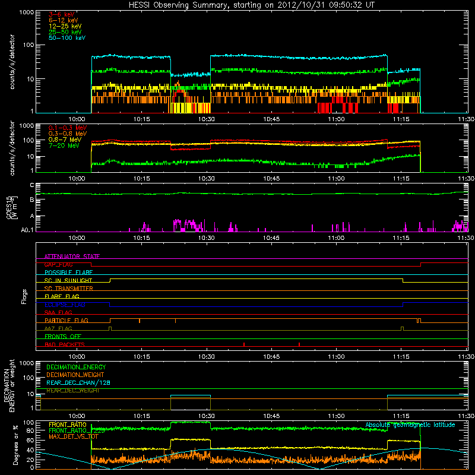Click the Degrees or % axis title
The width and height of the screenshot is (475, 475).
[x=15, y=445]
